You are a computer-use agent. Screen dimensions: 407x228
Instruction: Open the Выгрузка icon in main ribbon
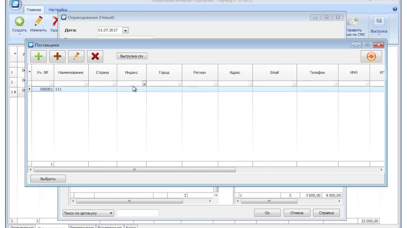(379, 22)
